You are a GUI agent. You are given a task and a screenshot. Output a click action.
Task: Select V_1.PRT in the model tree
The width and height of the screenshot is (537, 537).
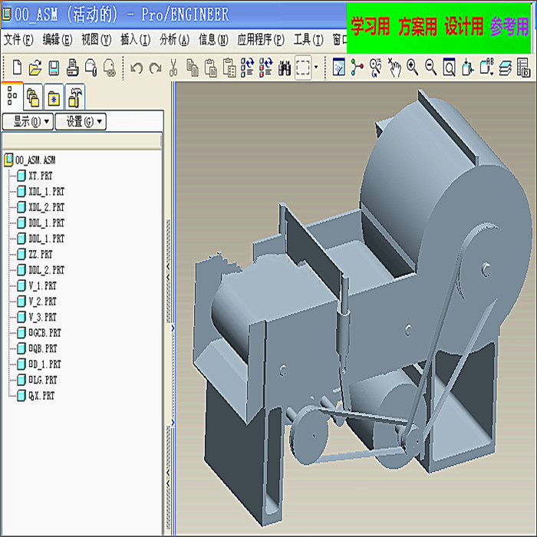pyautogui.click(x=37, y=285)
